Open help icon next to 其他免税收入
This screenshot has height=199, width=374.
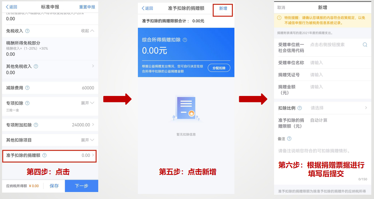(36, 66)
